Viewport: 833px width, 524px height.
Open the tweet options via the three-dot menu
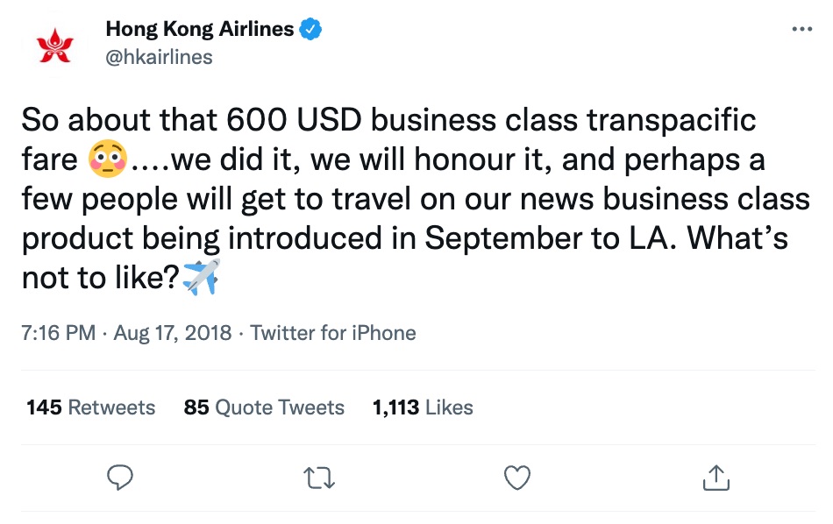tap(802, 28)
